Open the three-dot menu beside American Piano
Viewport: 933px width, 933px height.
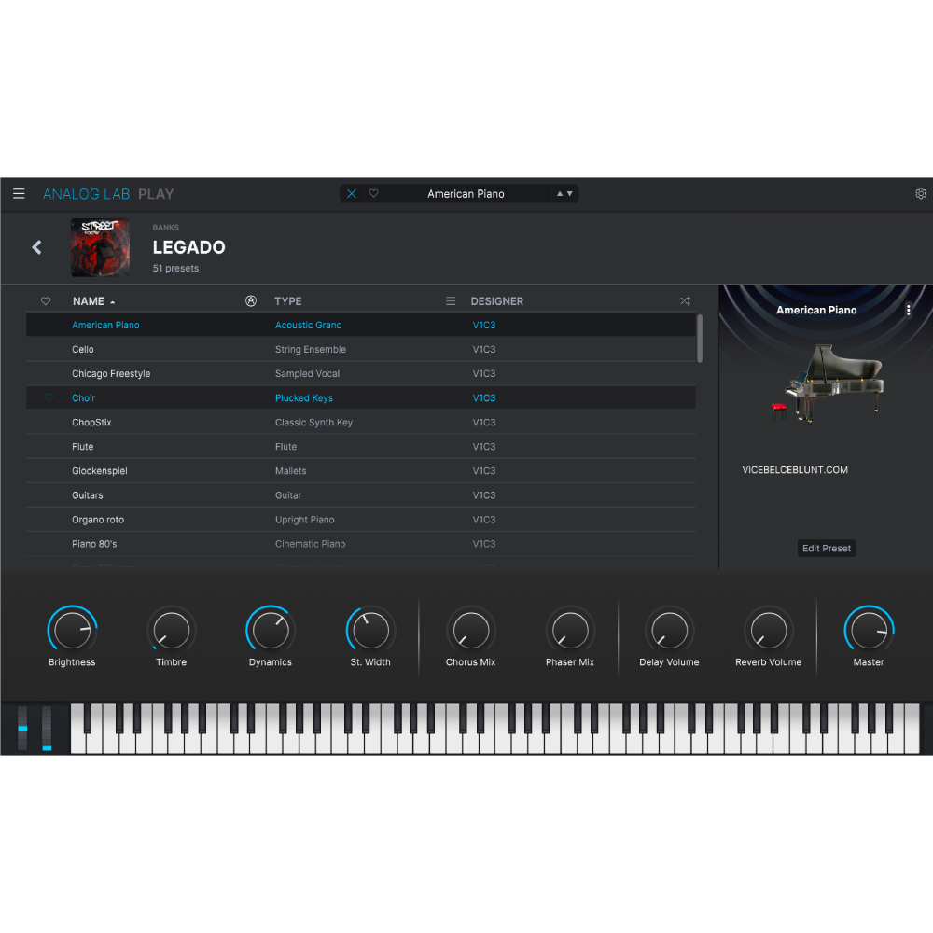909,311
